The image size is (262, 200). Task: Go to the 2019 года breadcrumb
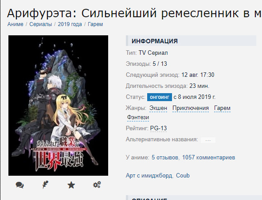70,24
